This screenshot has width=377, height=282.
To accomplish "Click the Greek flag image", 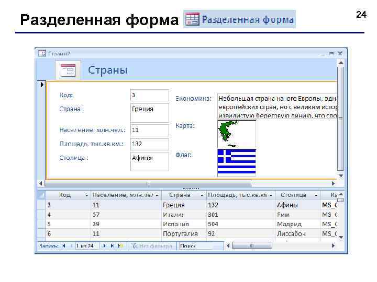I will (x=237, y=162).
